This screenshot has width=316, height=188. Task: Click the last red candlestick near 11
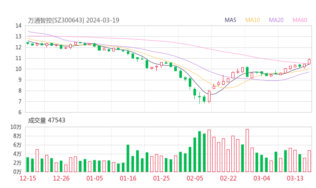click(x=309, y=62)
